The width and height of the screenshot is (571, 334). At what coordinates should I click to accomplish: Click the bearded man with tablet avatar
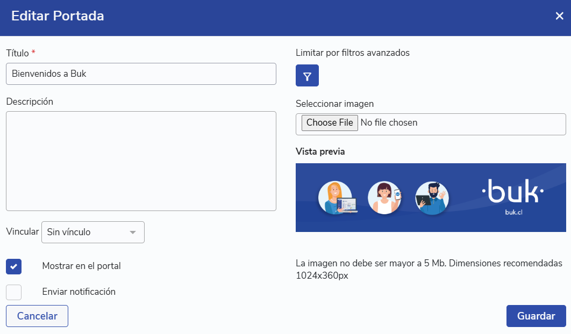tap(432, 198)
